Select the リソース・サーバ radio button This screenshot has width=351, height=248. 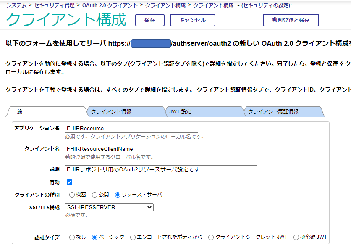click(x=118, y=195)
